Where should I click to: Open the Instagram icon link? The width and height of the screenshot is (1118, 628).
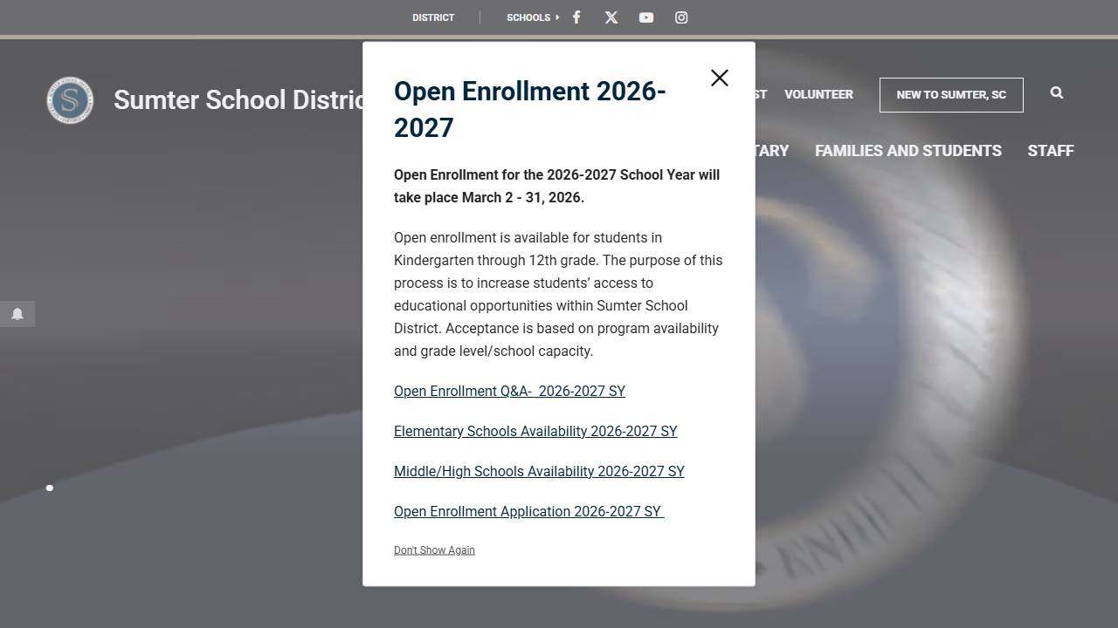681,17
